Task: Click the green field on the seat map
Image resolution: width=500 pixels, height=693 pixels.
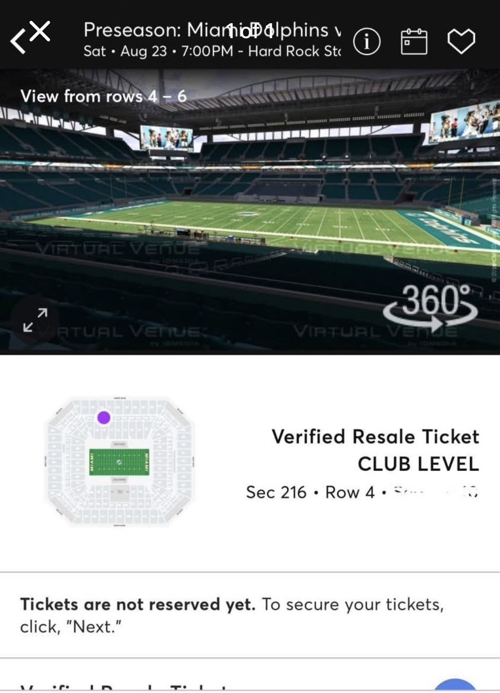Action: click(x=119, y=462)
